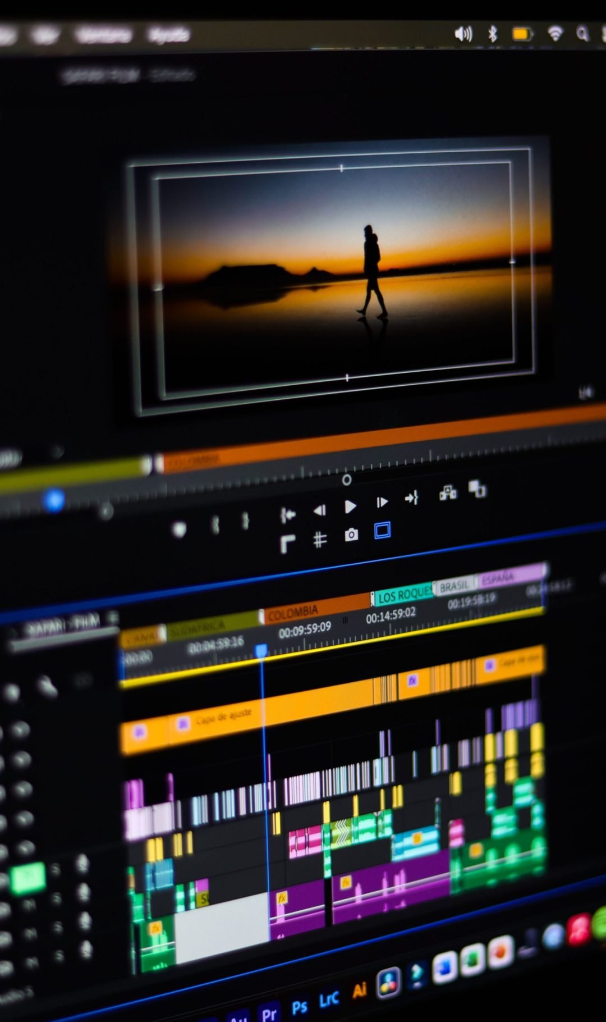Open Audition from the Dock
This screenshot has width=606, height=1022.
239,1018
